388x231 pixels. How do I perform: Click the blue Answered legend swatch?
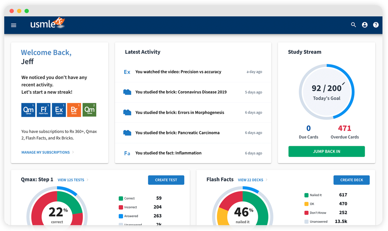coord(121,216)
